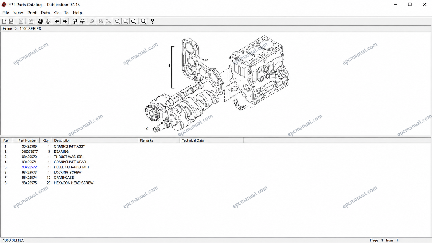Click the Qty column header

[46, 140]
